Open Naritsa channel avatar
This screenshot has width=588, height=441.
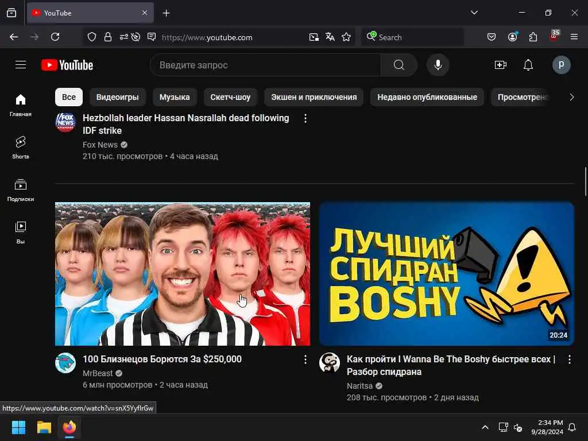[330, 363]
